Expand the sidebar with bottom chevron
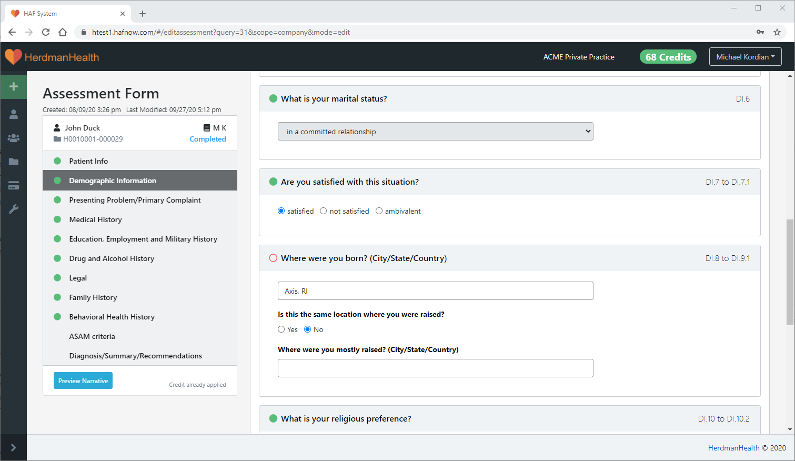795x461 pixels. (x=14, y=447)
